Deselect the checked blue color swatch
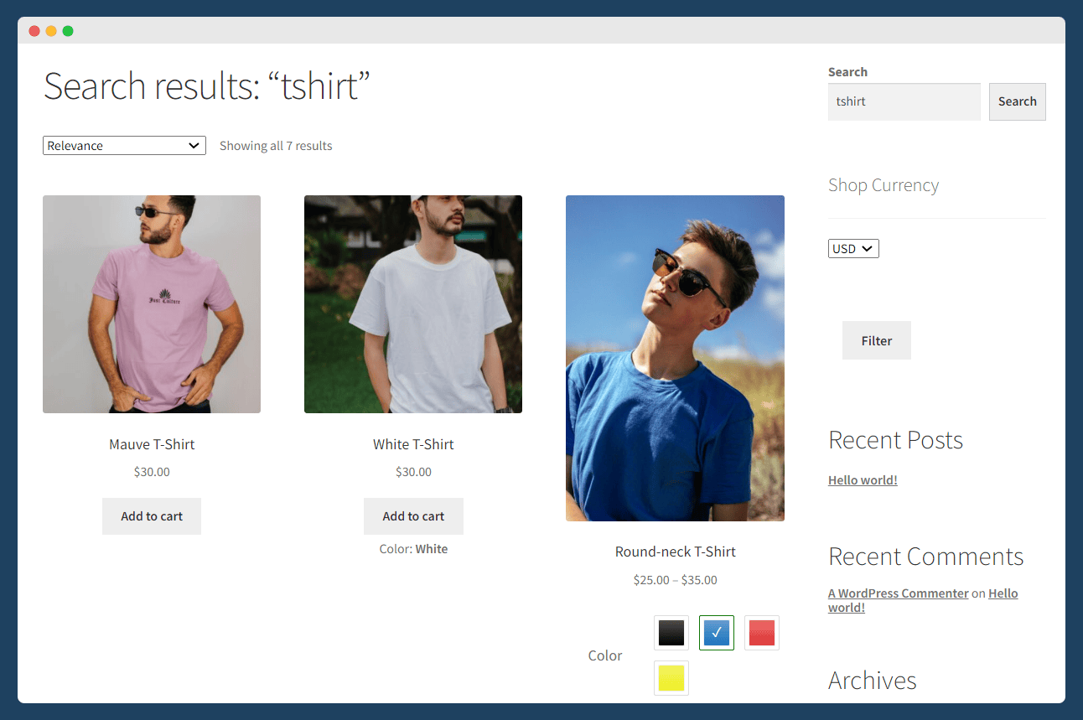Screen dimensions: 1083x720 [716, 633]
